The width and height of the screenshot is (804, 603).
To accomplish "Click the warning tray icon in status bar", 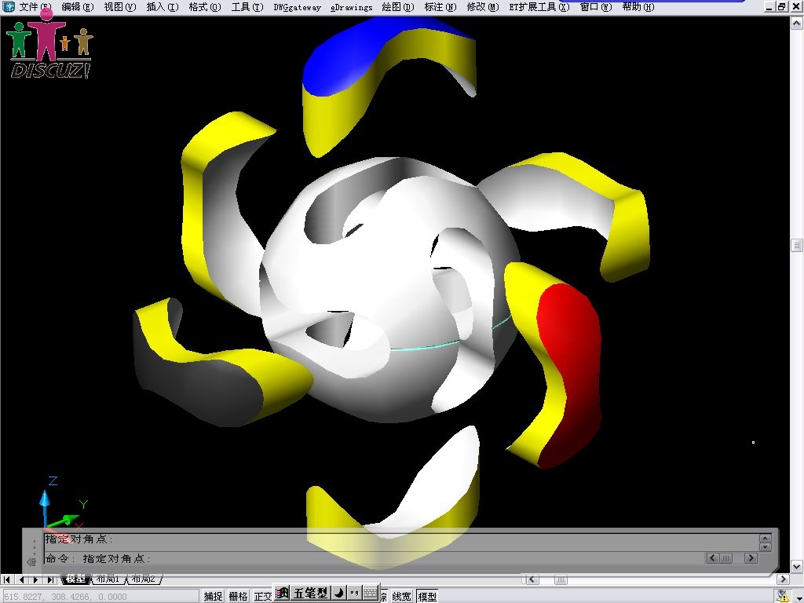I will pyautogui.click(x=783, y=596).
